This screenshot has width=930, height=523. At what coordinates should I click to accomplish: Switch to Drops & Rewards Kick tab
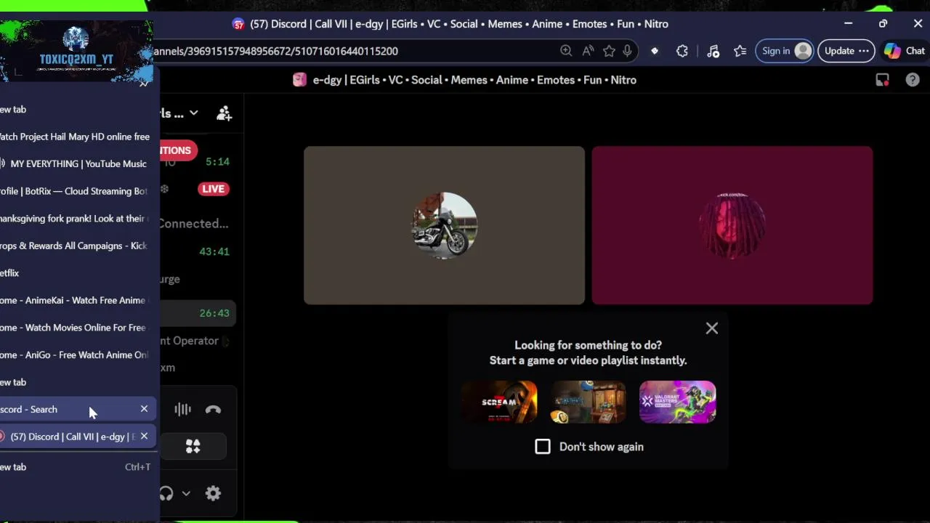coord(76,246)
